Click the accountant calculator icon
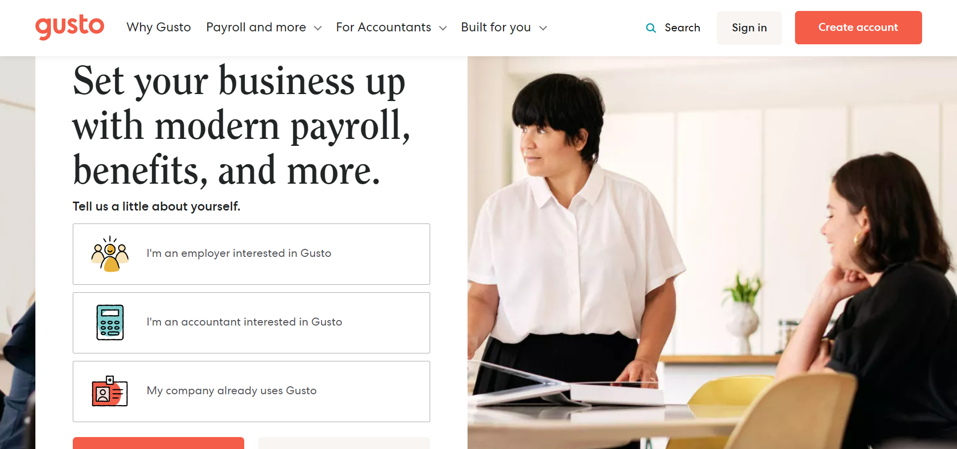This screenshot has height=449, width=957. 110,323
